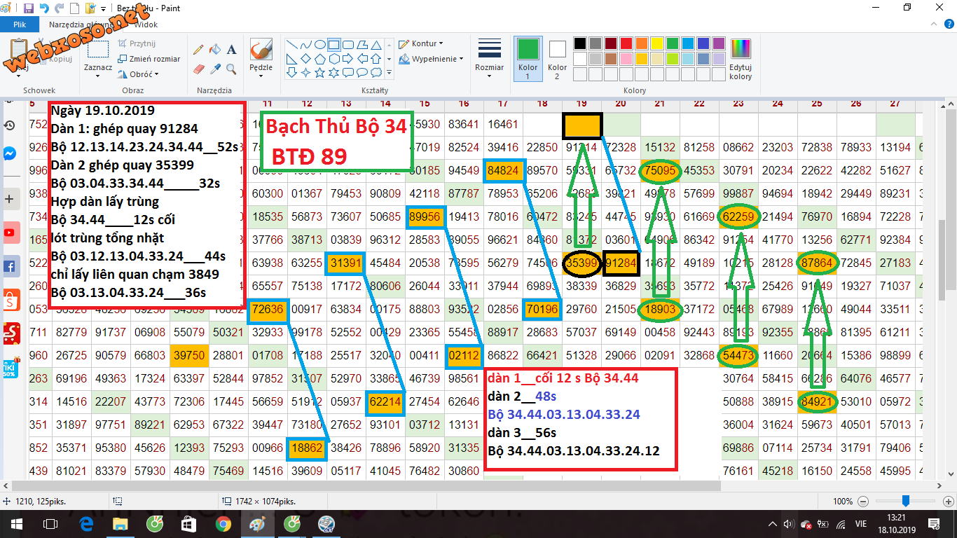
Task: Expand the Zaznacz selection options
Action: point(97,74)
